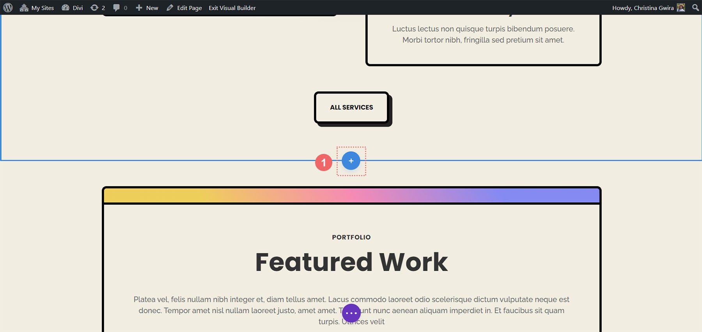Select the Divi dashboard icon in the toolbar
The width and height of the screenshot is (702, 332).
(x=66, y=7)
